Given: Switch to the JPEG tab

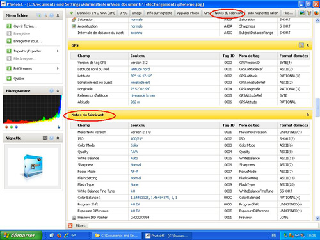Looking at the screenshot, I should tap(124, 13).
